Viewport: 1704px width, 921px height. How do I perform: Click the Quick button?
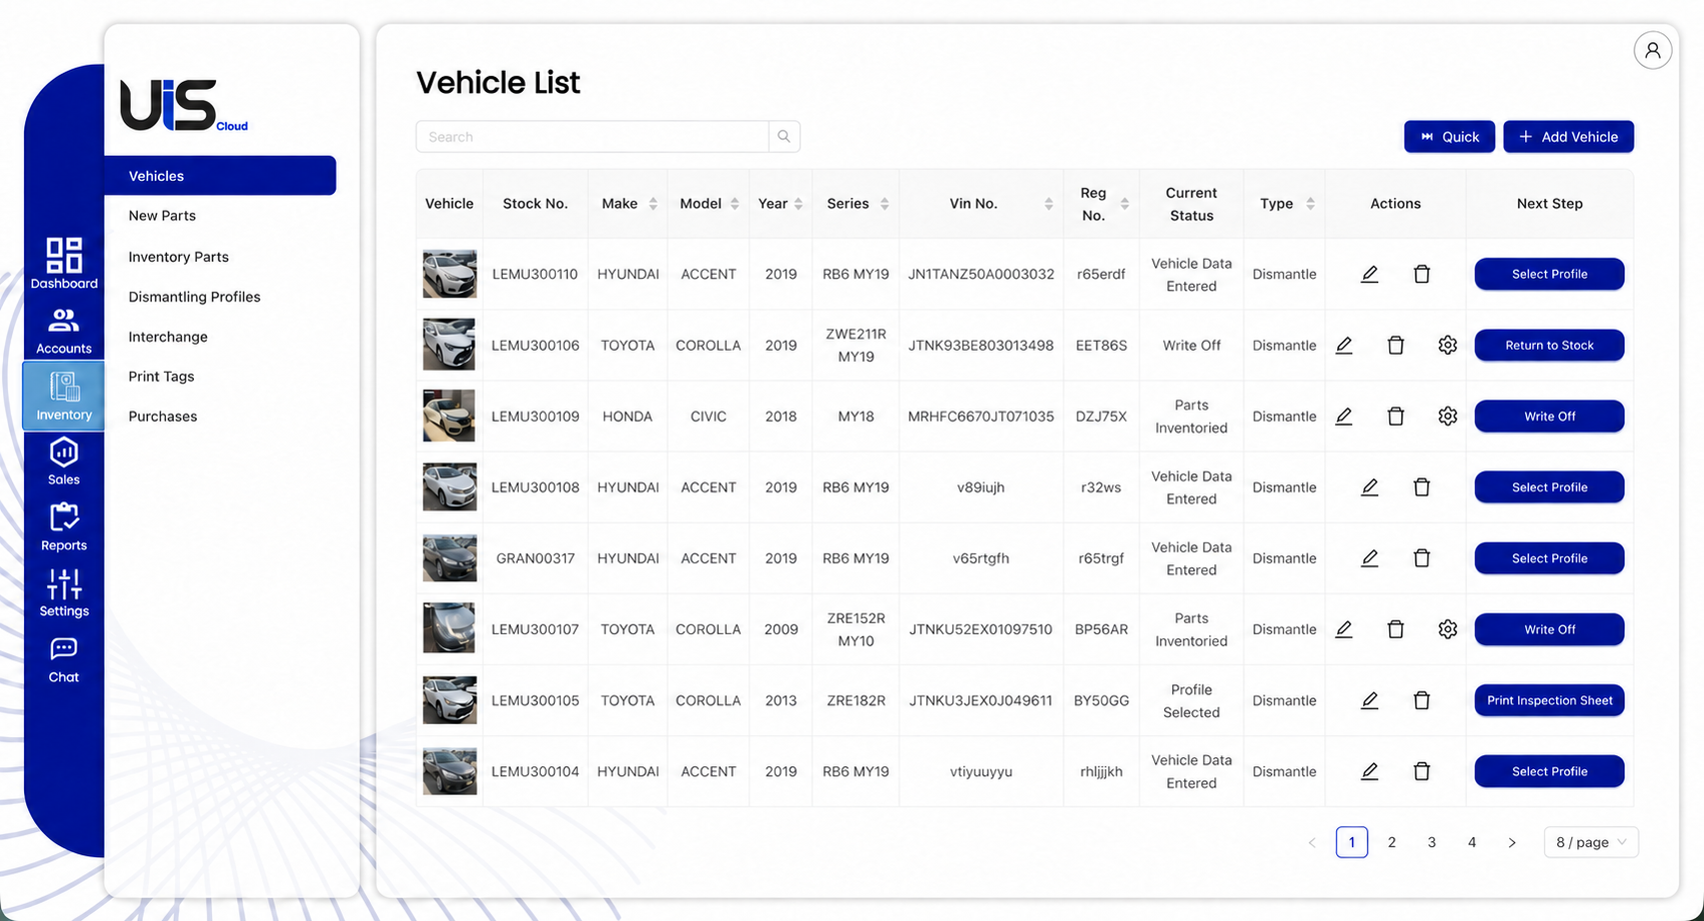point(1449,137)
